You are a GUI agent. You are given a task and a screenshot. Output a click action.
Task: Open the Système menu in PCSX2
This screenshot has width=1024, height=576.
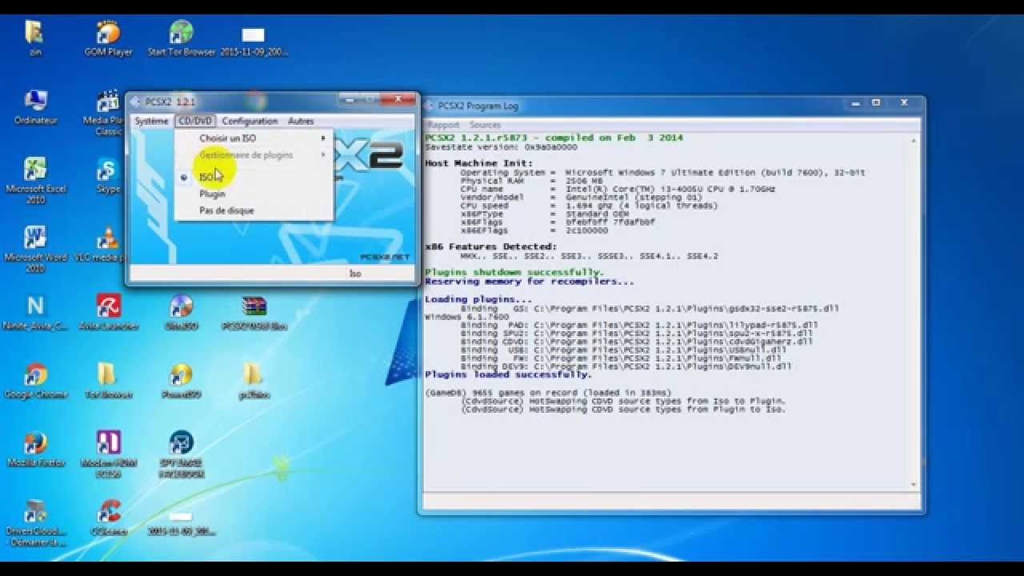point(151,121)
